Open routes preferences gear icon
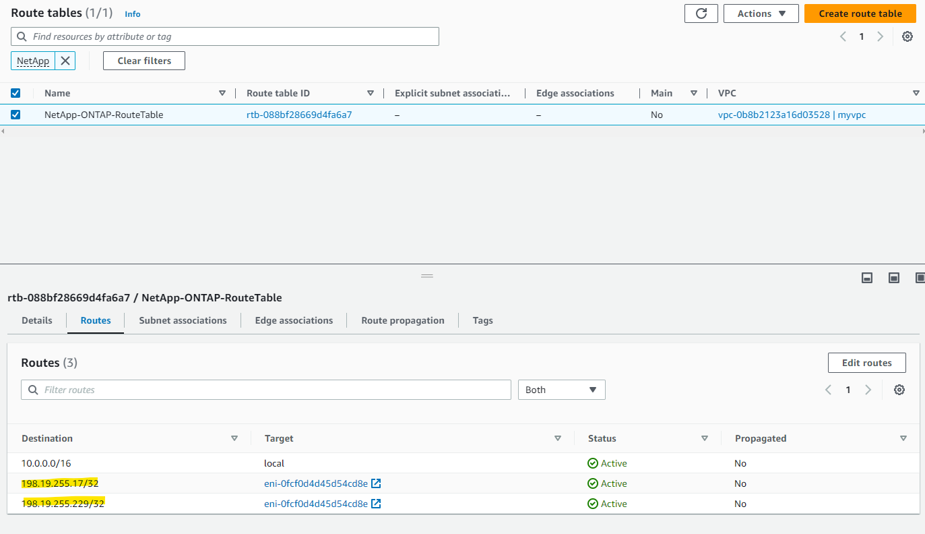This screenshot has width=925, height=534. pos(899,390)
